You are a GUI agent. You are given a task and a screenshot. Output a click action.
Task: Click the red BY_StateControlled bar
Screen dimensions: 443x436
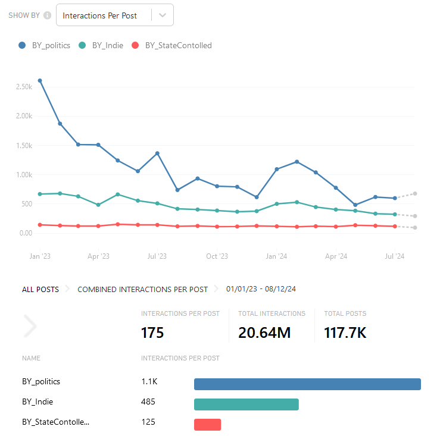point(207,424)
